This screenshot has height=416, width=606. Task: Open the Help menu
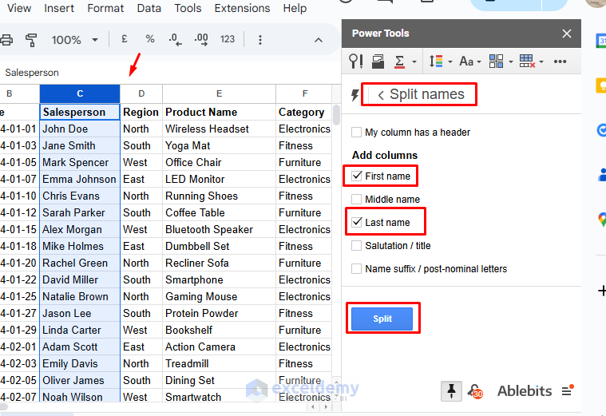(x=295, y=8)
